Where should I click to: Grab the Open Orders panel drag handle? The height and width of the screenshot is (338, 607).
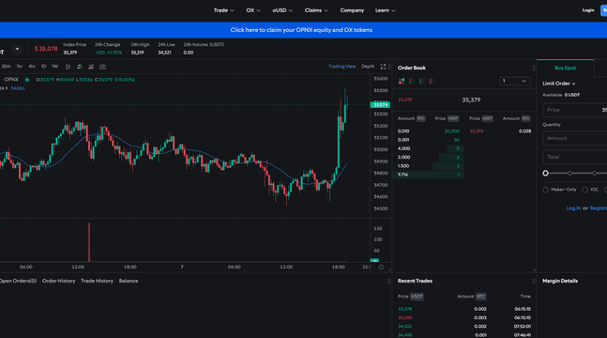[x=389, y=281]
